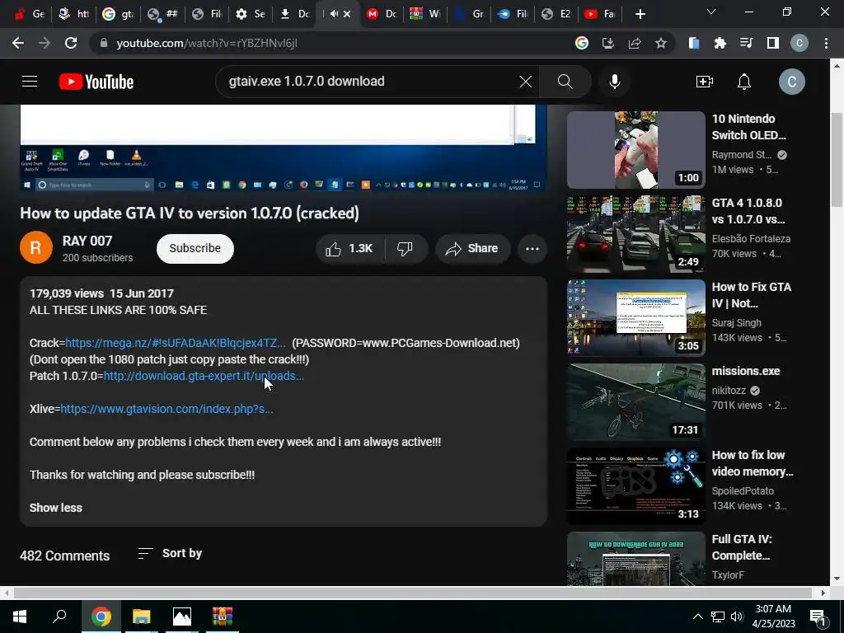
Task: Switch to the WinRAR 'Wi' browser tab
Action: [x=425, y=14]
